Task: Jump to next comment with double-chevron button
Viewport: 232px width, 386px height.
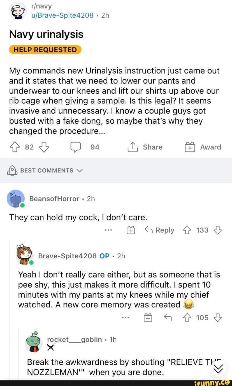Action: pos(217,368)
